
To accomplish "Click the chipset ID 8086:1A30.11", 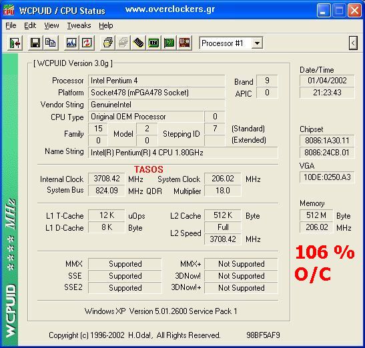I will pos(327,141).
